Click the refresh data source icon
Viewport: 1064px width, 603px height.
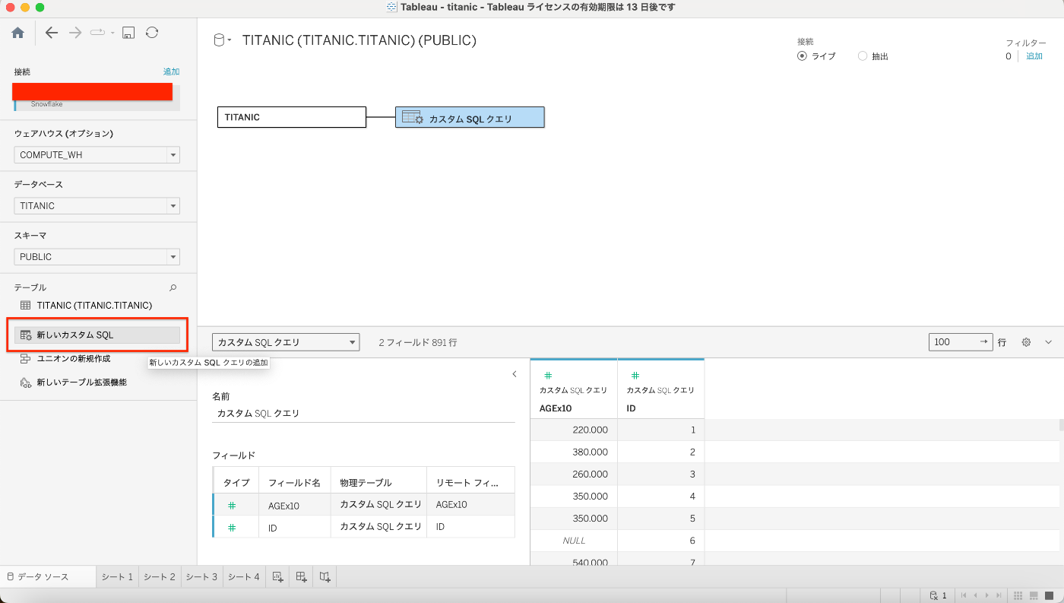(152, 33)
